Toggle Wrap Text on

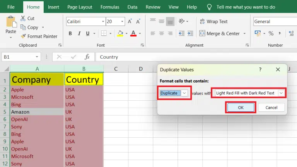click(x=213, y=22)
